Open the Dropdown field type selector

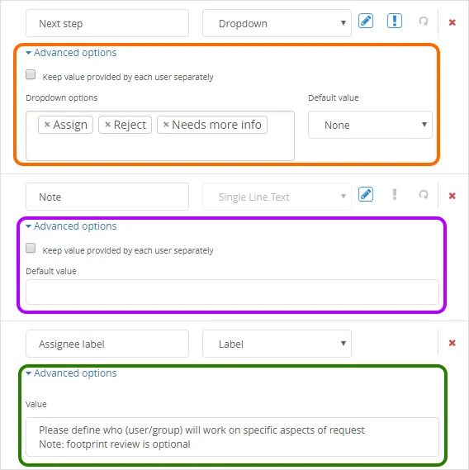pos(277,23)
